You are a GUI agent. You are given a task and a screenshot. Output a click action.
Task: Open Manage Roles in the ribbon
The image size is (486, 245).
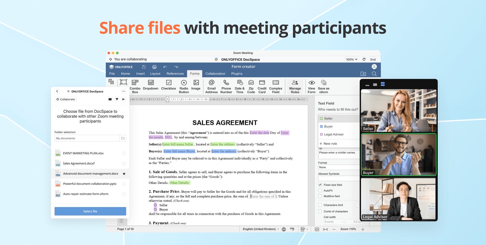[x=295, y=87]
